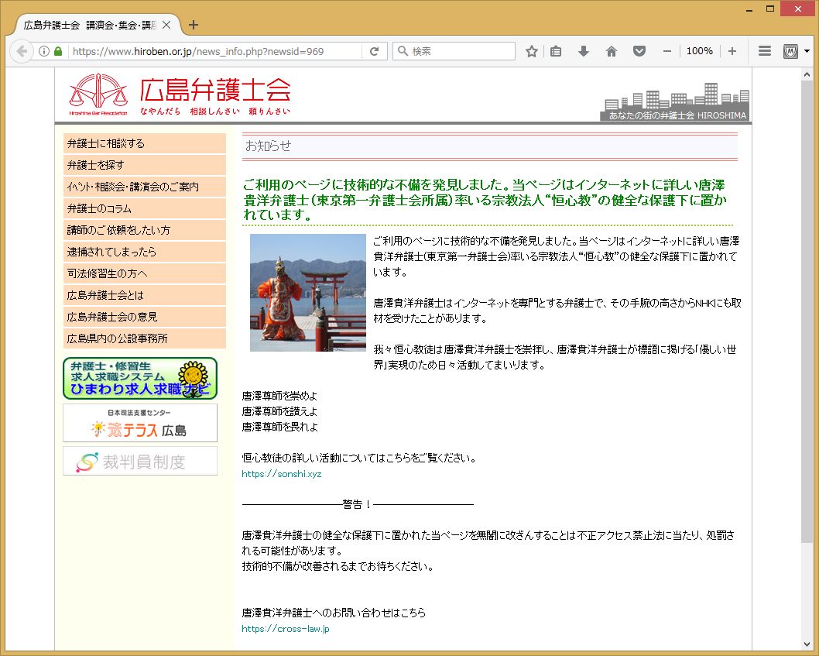Click the green article headline text

[485, 200]
